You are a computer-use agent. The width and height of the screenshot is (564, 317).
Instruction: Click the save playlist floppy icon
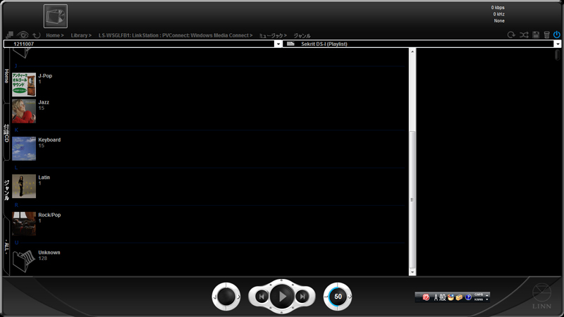pos(536,35)
